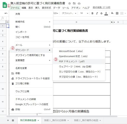Open the font size 14 dropdown
Viewport: 127px width, 124px height.
pos(84,13)
